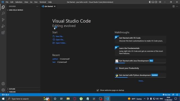Image resolution: width=180 pixels, height=101 pixels.
Task: Open Get started with Python development walkthrough
Action: [x=140, y=75]
